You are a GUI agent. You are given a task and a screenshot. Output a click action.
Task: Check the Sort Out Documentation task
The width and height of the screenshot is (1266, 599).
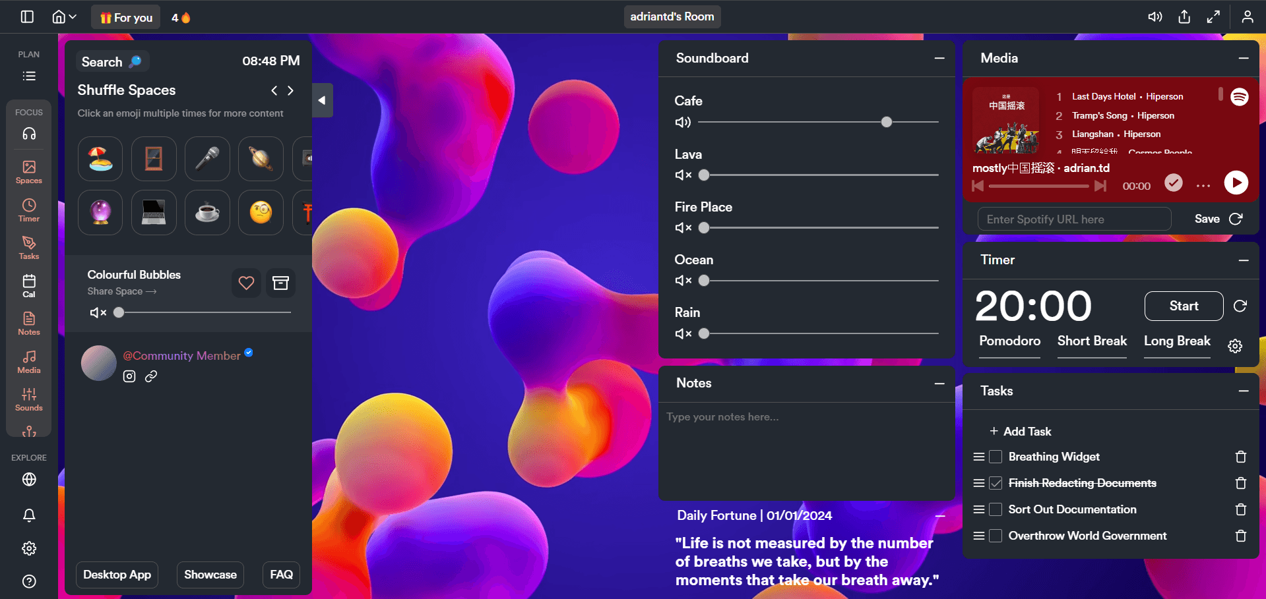click(x=996, y=509)
